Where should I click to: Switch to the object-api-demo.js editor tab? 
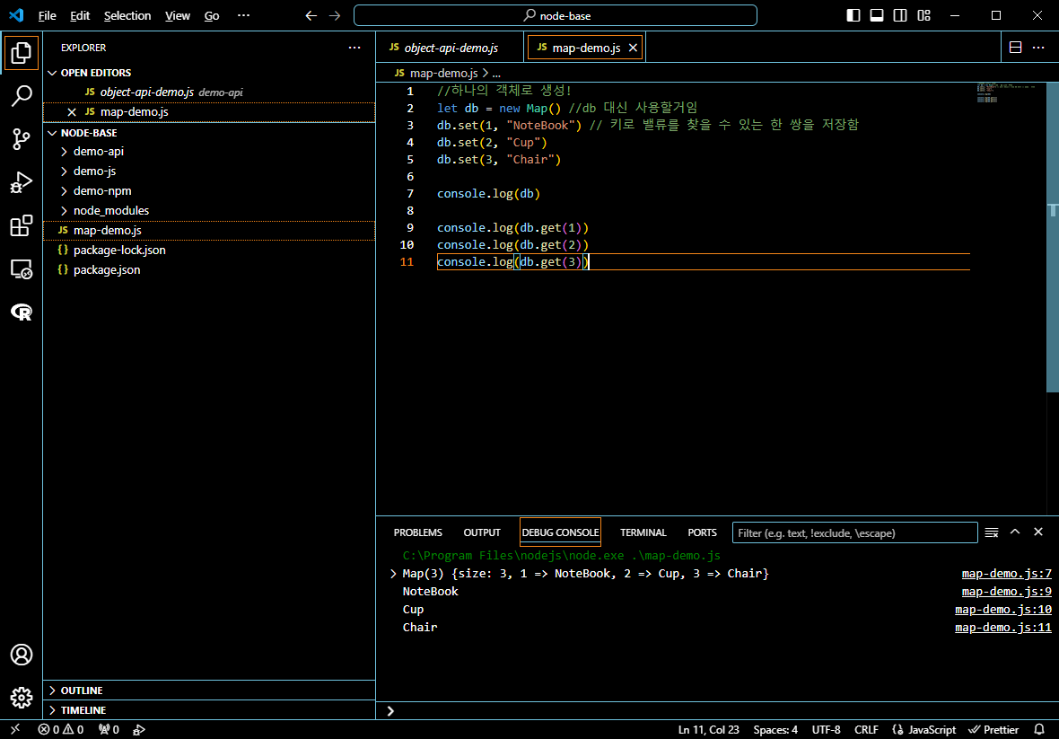tap(451, 48)
